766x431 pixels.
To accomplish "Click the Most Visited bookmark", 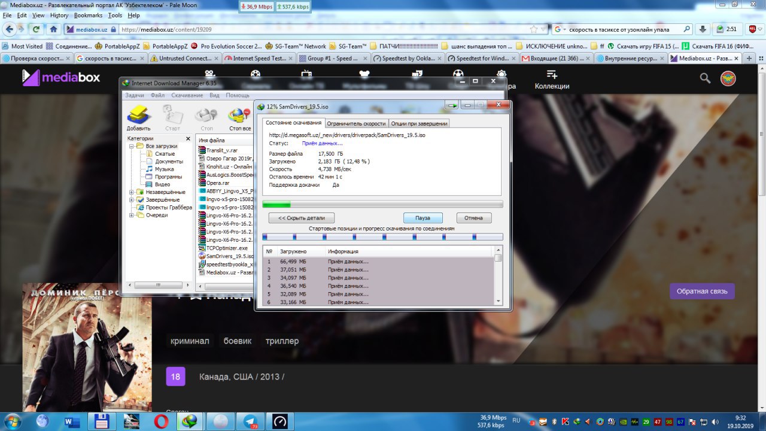I will coord(22,46).
